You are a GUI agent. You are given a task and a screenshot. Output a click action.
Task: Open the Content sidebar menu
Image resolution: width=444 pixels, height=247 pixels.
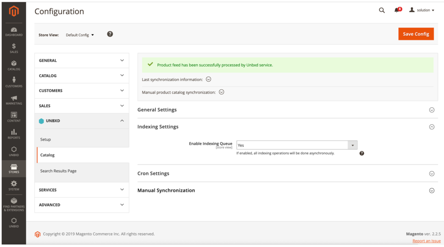pyautogui.click(x=14, y=117)
